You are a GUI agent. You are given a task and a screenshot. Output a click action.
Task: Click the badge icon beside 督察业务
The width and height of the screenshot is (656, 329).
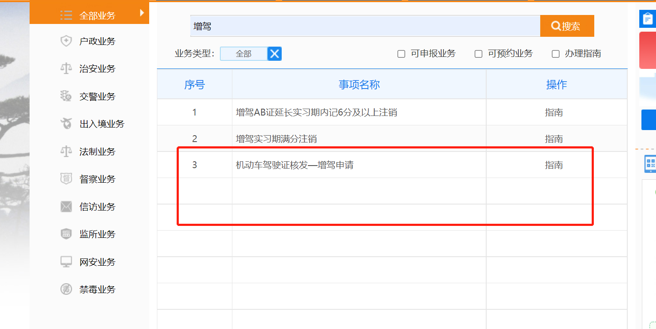point(66,179)
